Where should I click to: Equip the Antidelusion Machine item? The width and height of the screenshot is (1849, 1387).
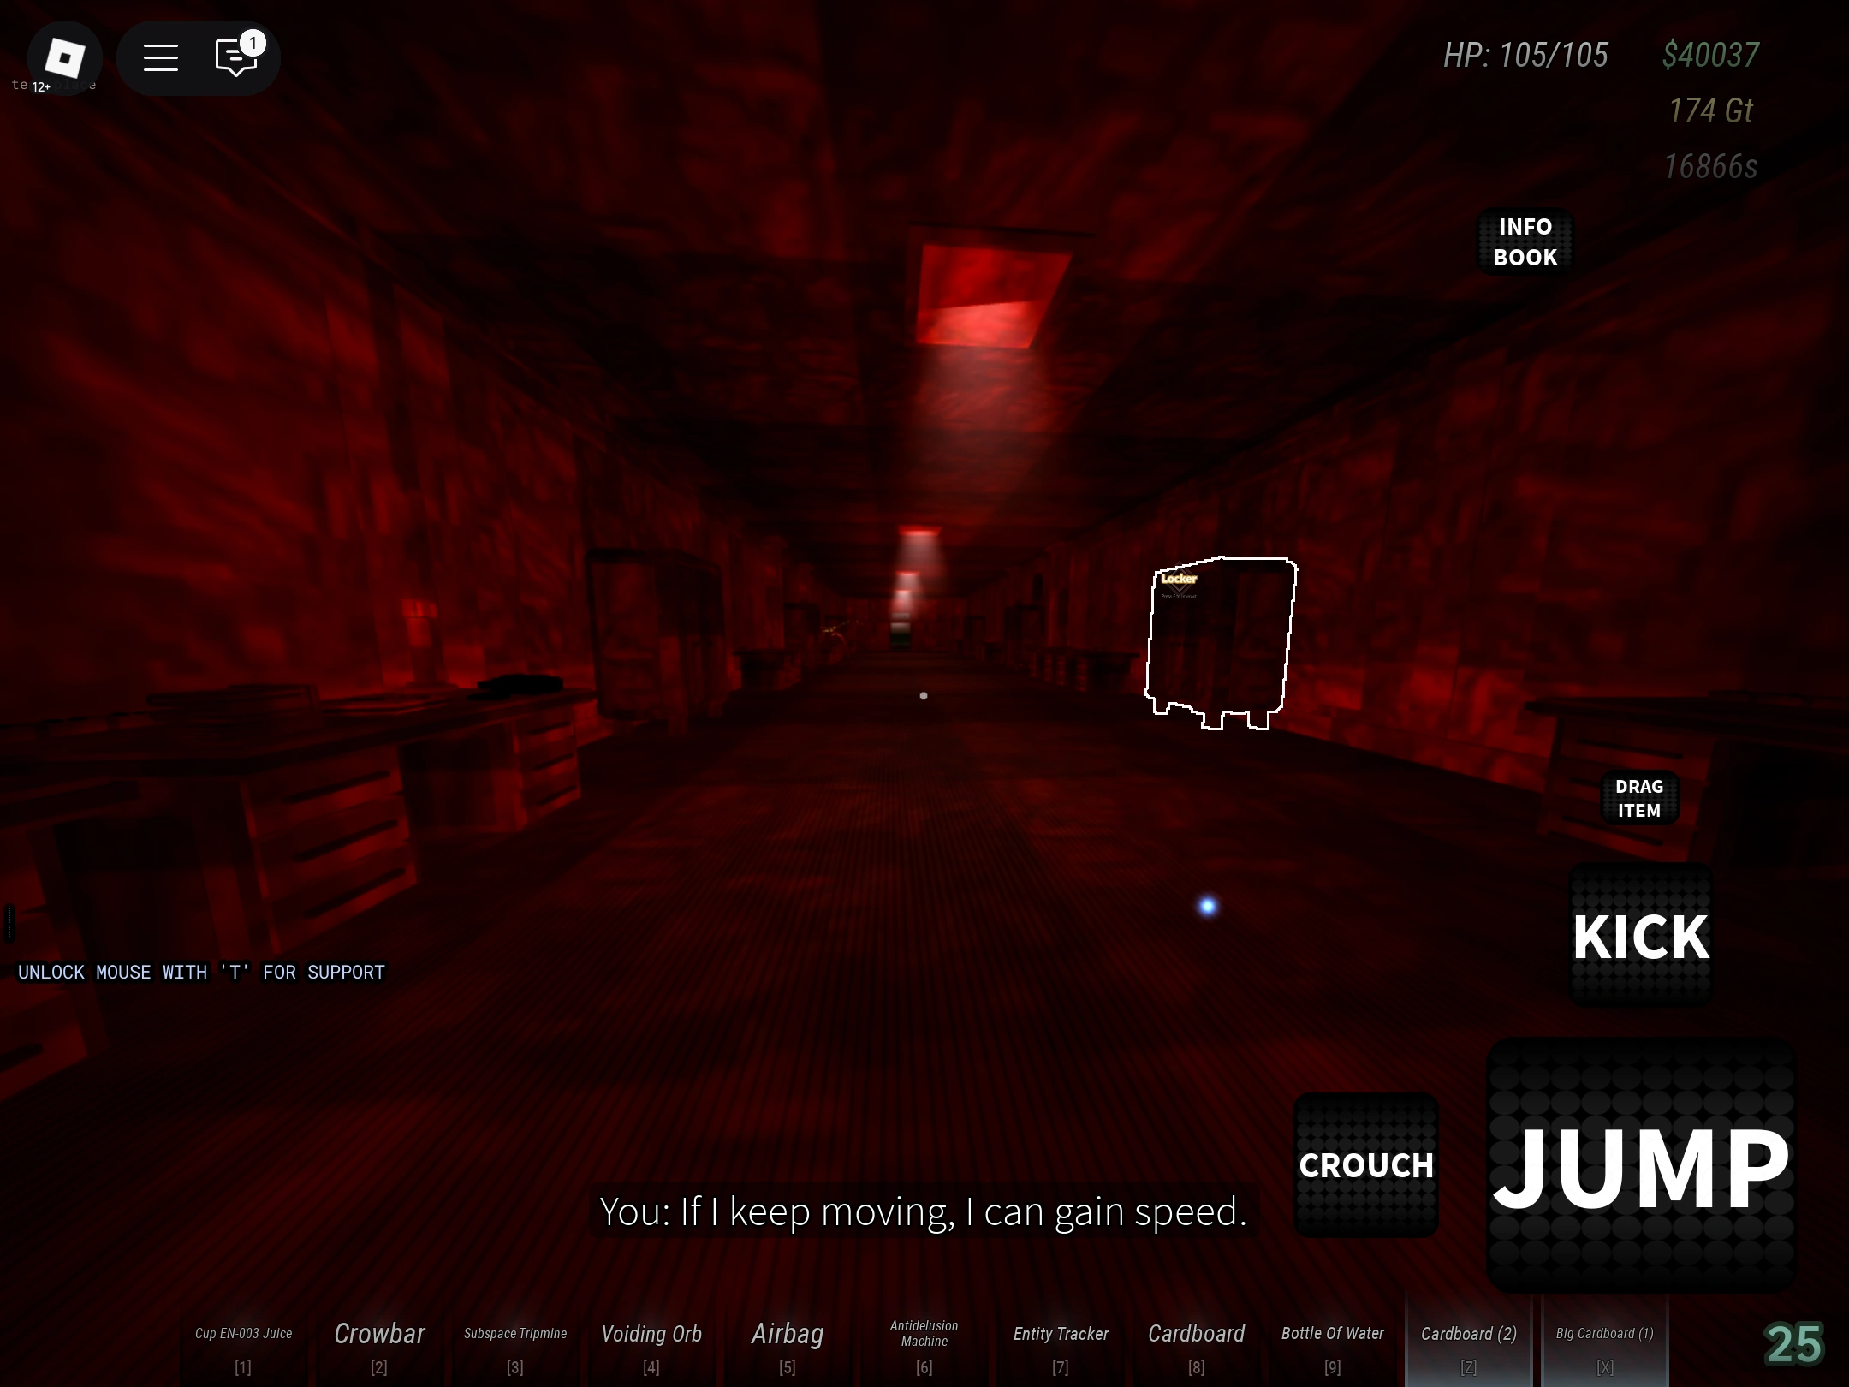pos(924,1342)
